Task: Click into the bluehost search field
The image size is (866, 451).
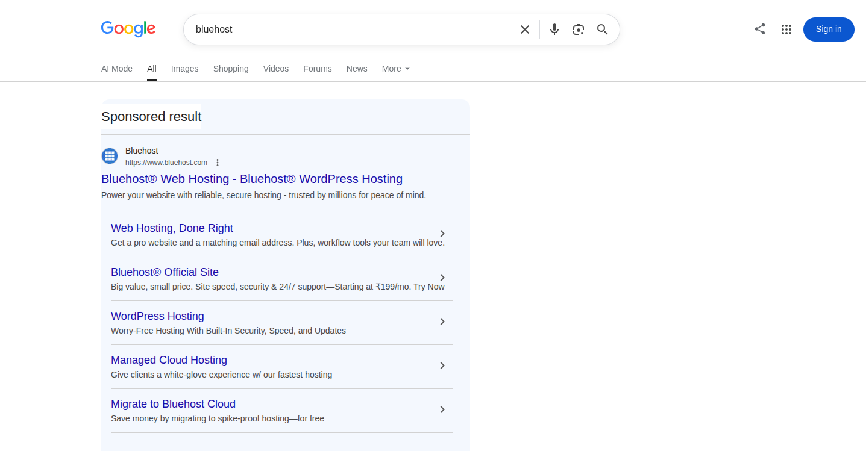Action: click(x=353, y=30)
